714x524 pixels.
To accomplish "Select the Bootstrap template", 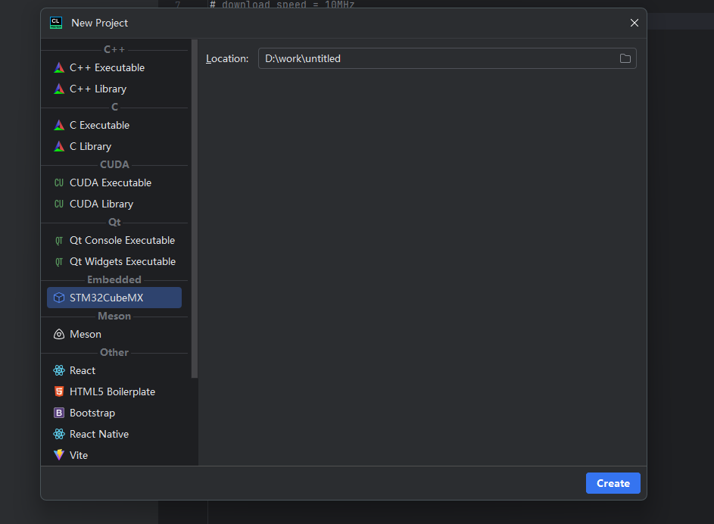I will [114, 413].
